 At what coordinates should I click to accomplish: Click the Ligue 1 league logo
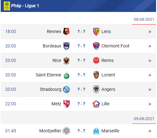7,6
